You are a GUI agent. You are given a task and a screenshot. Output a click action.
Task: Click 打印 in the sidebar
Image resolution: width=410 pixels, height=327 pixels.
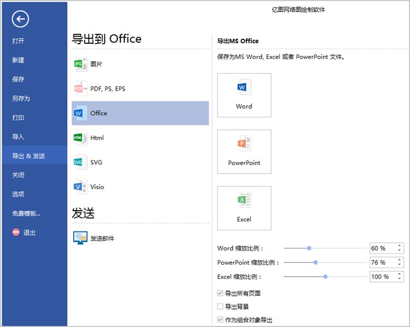(18, 117)
